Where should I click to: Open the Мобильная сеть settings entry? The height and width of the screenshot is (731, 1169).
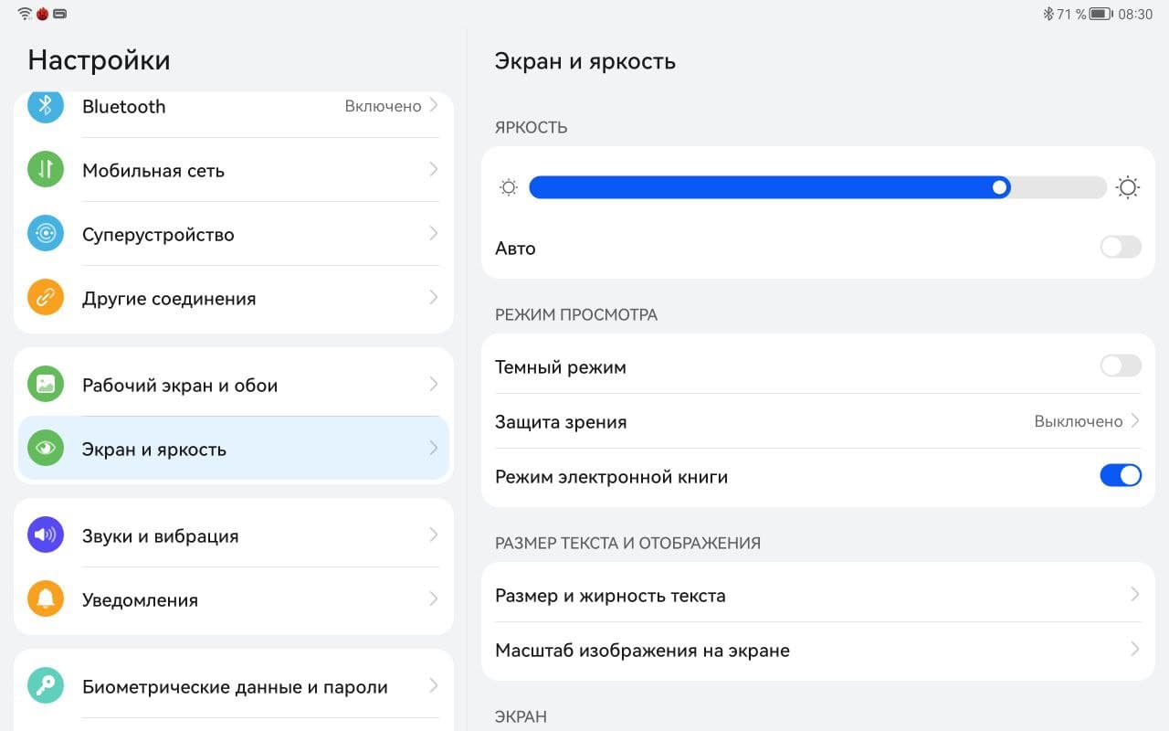(x=153, y=170)
